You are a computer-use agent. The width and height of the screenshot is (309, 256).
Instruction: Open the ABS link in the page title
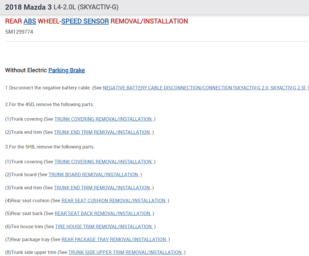point(30,21)
